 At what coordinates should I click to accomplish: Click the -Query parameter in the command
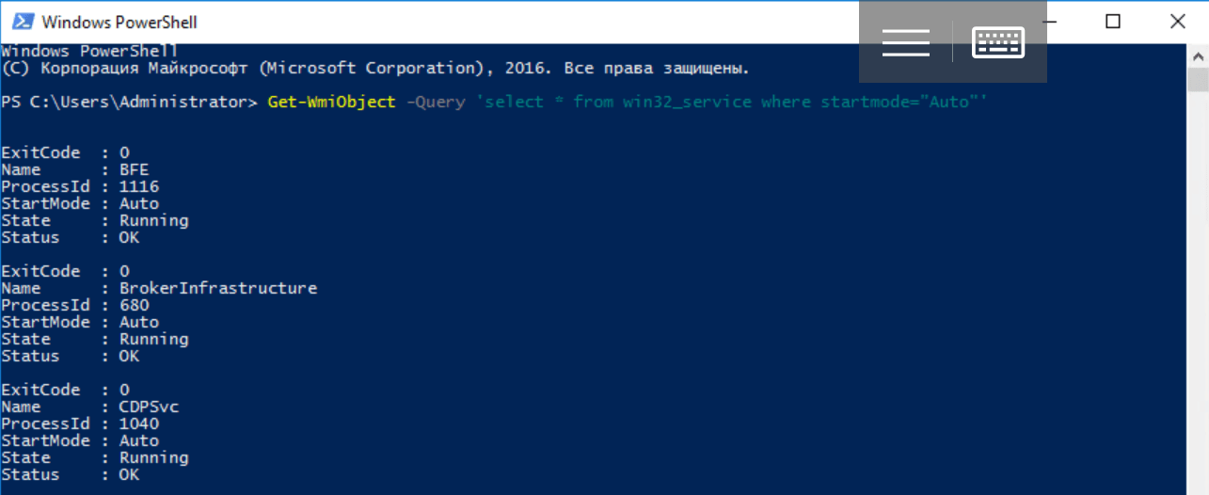(435, 102)
